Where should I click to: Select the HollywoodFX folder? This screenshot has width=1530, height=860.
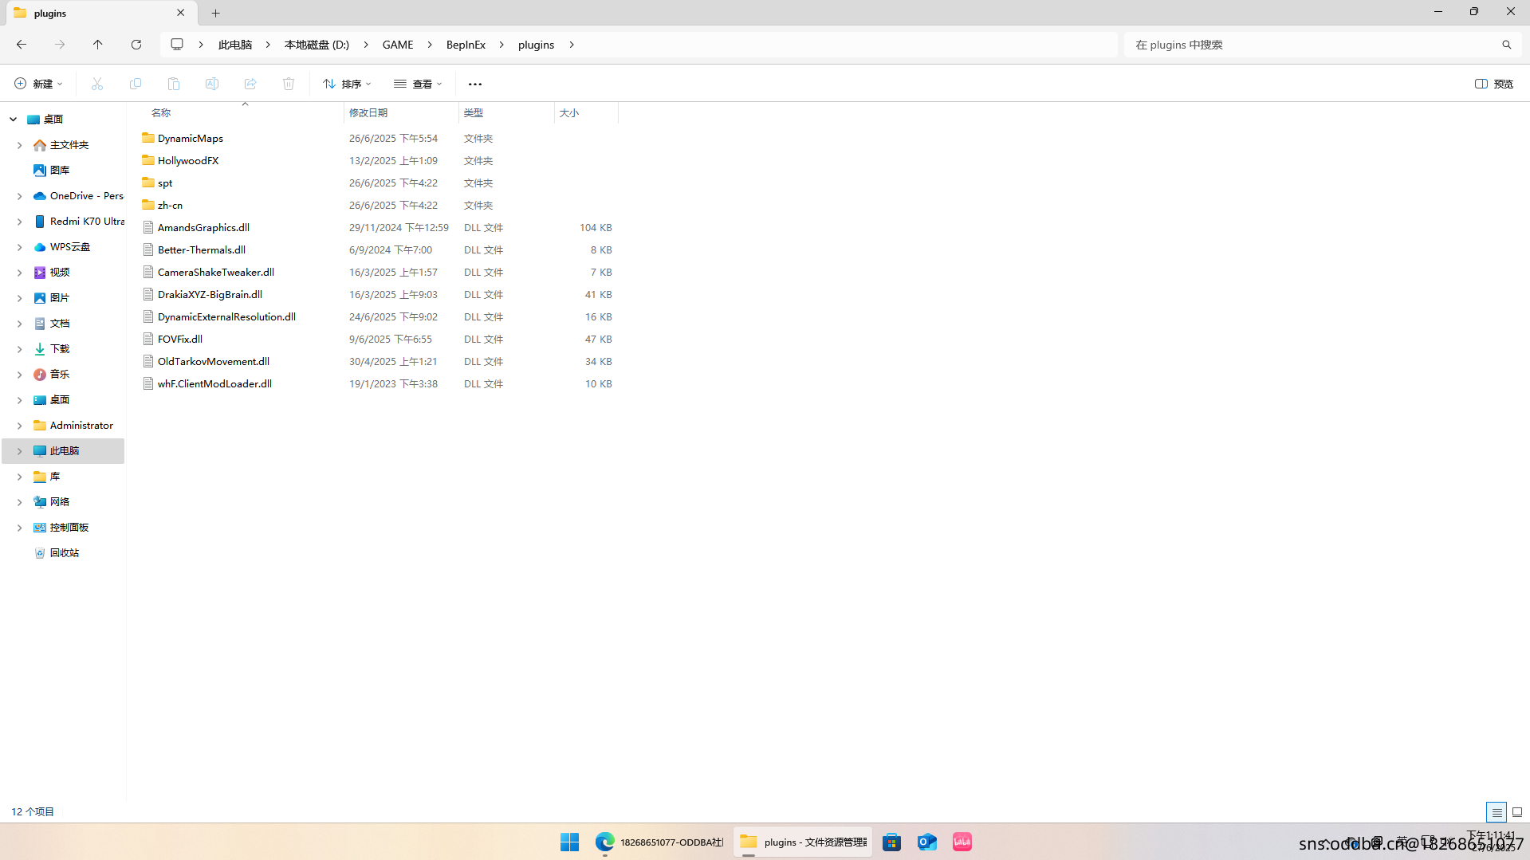point(188,161)
